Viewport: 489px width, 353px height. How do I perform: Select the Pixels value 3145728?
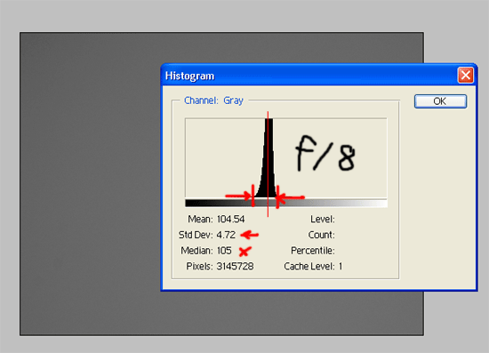click(x=235, y=267)
